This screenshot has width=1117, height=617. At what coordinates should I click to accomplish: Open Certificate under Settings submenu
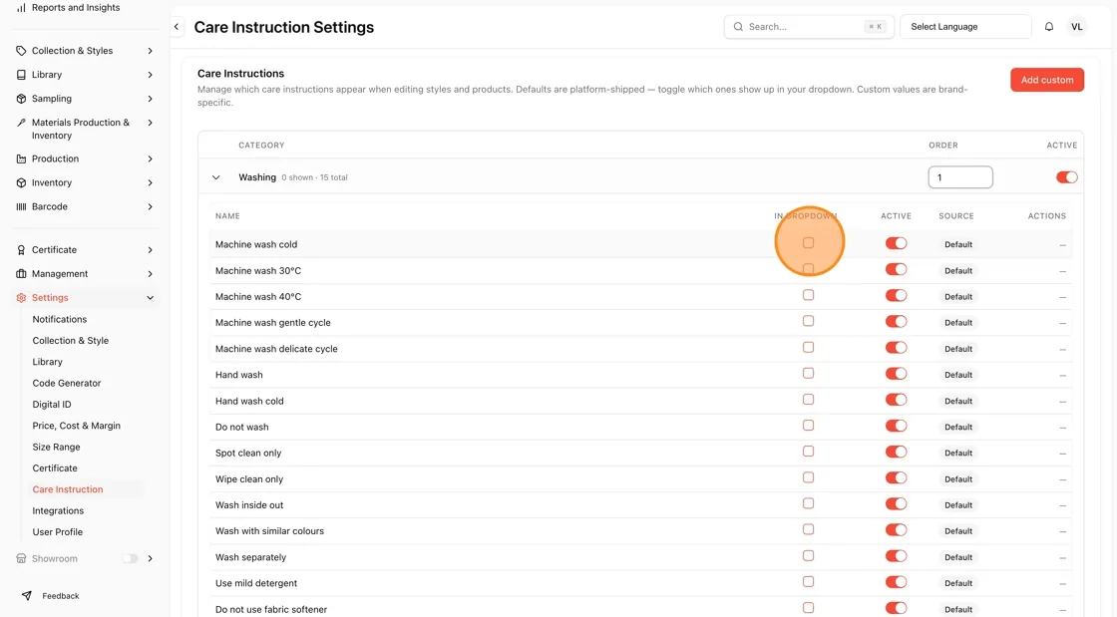(x=55, y=468)
